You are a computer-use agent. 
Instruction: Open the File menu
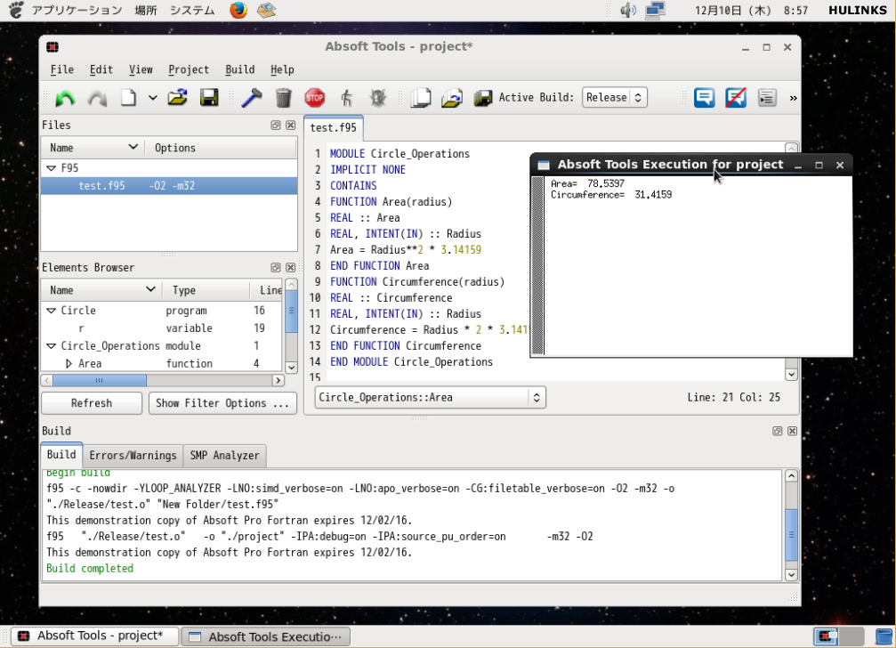coord(61,69)
